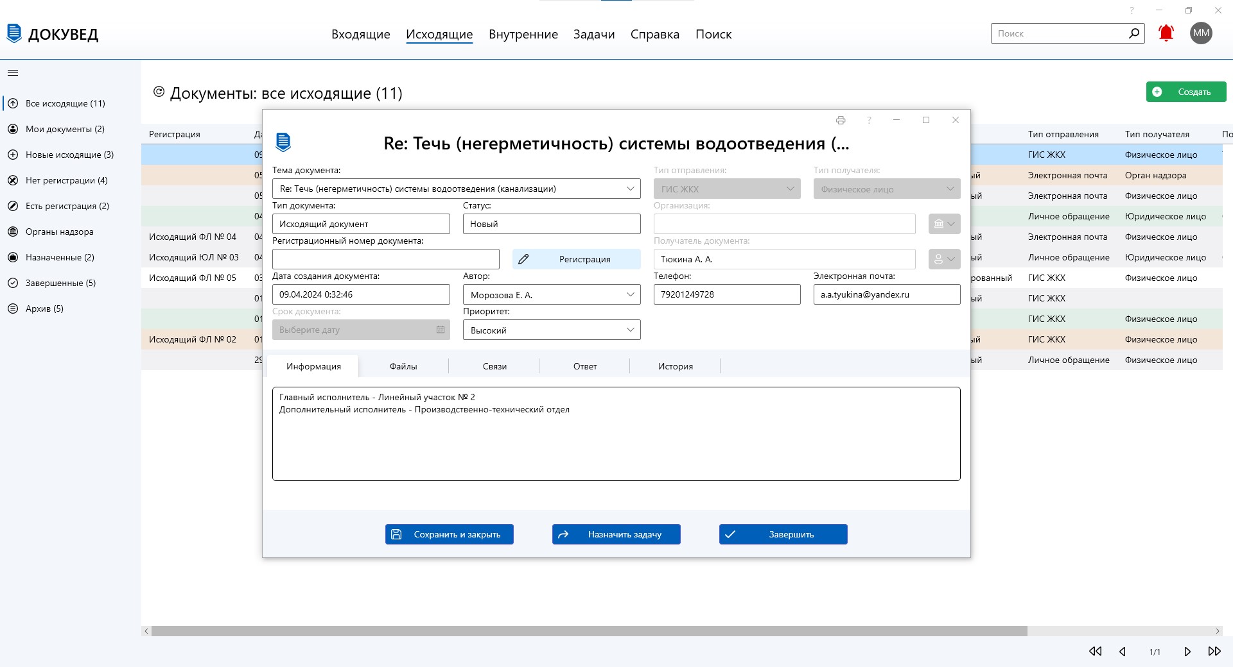Select the История tab
The height and width of the screenshot is (667, 1233).
click(676, 366)
